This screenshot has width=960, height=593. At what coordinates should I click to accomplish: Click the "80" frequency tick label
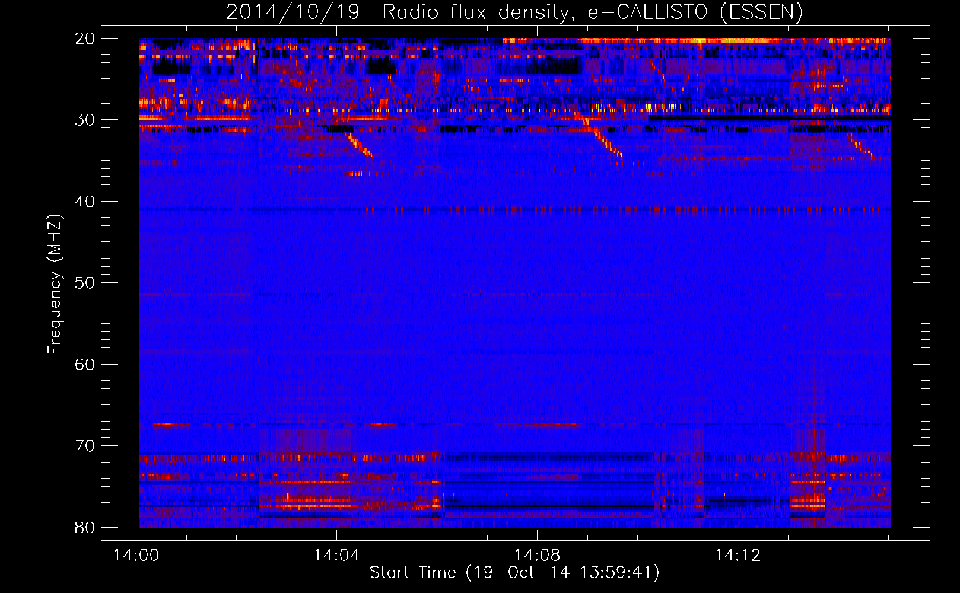pyautogui.click(x=85, y=527)
